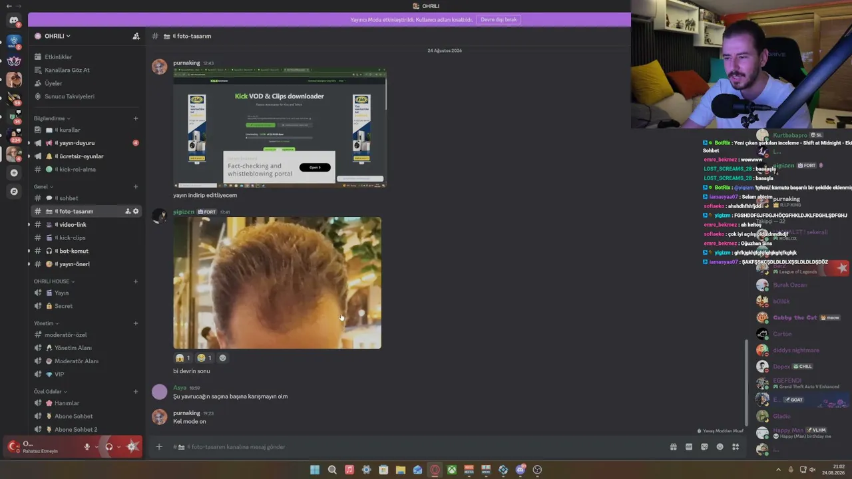Click purnaking username on Kel mode on message
The height and width of the screenshot is (479, 852).
(186, 413)
